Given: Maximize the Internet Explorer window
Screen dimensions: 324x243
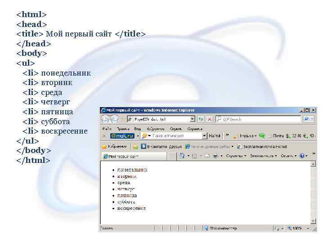Looking at the screenshot, I should pos(307,110).
